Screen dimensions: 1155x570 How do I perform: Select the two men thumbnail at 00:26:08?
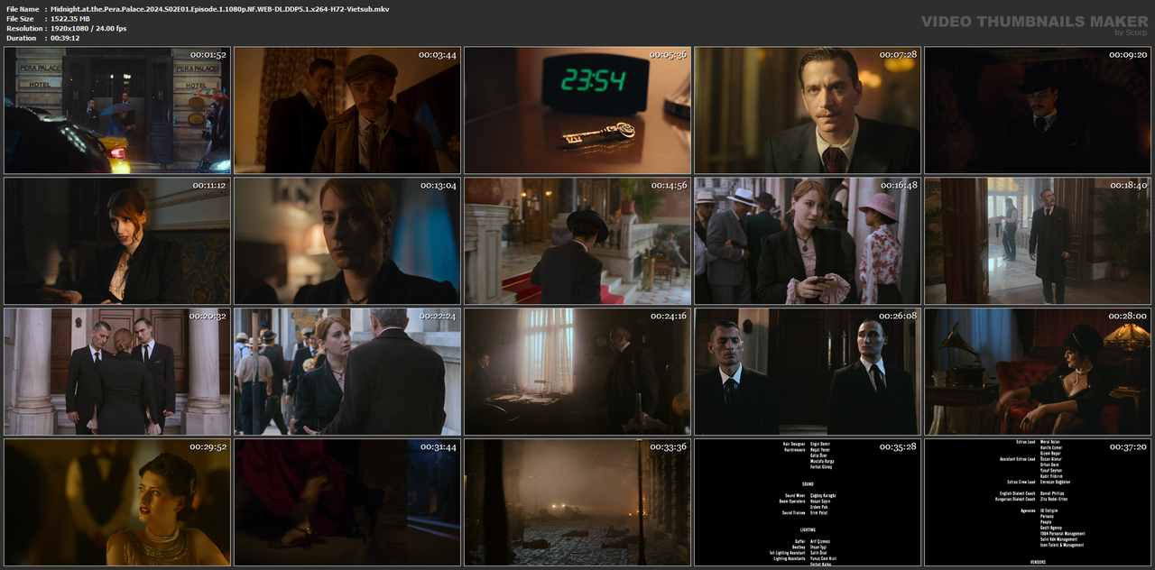[808, 372]
